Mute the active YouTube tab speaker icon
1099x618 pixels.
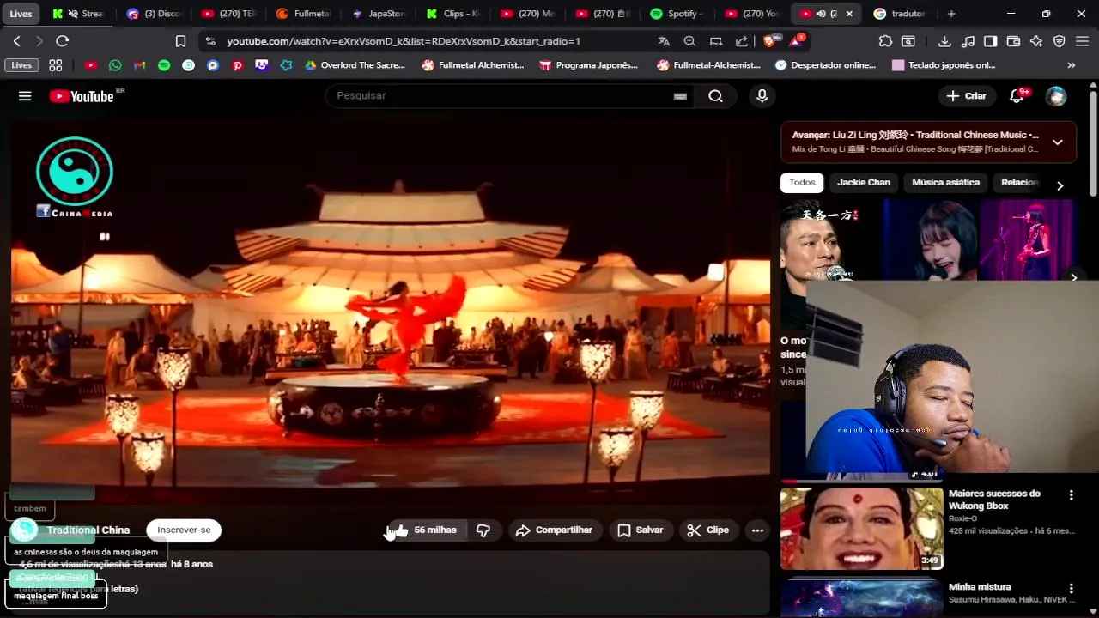click(821, 14)
